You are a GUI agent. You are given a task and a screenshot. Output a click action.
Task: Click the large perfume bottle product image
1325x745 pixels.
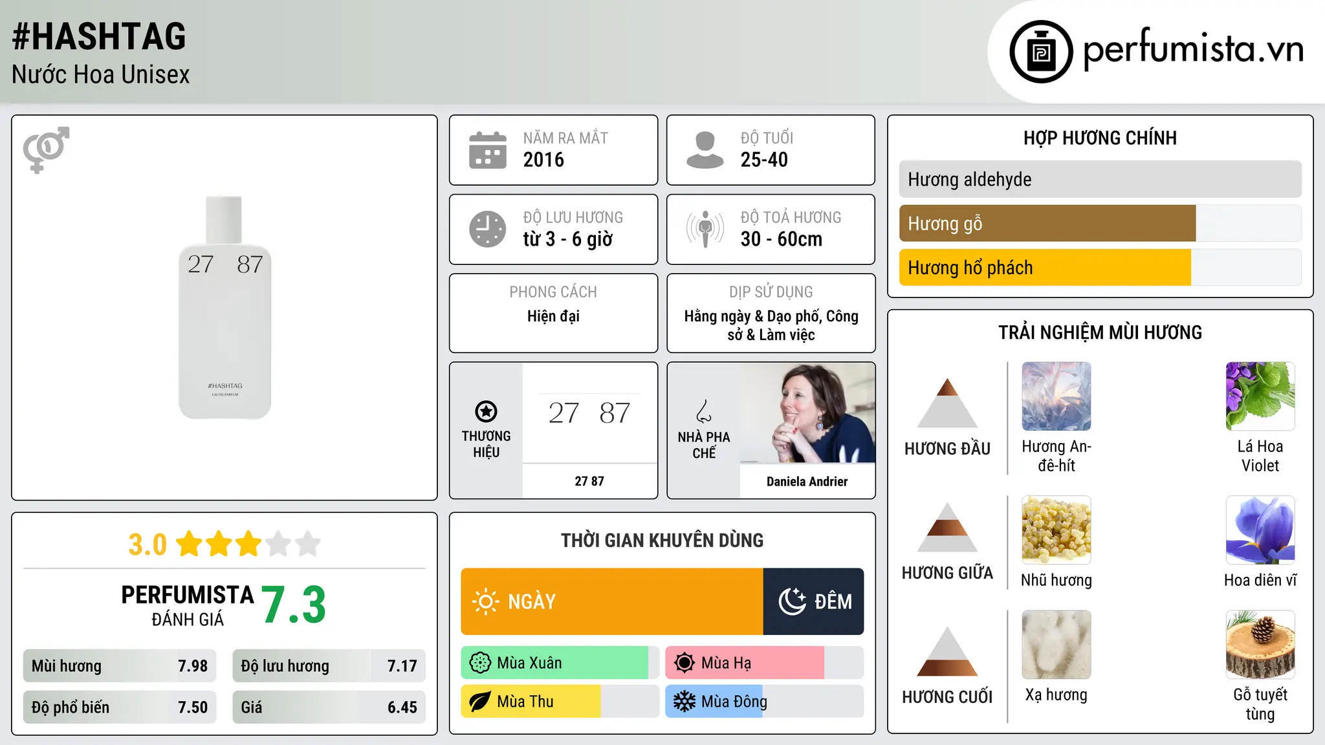tap(224, 307)
